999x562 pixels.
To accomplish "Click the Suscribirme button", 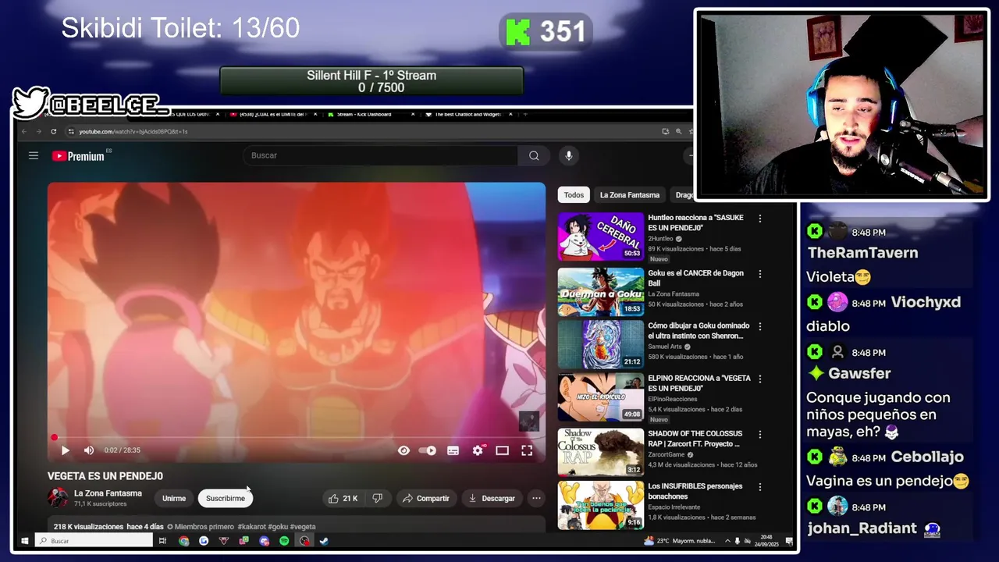I will (226, 498).
